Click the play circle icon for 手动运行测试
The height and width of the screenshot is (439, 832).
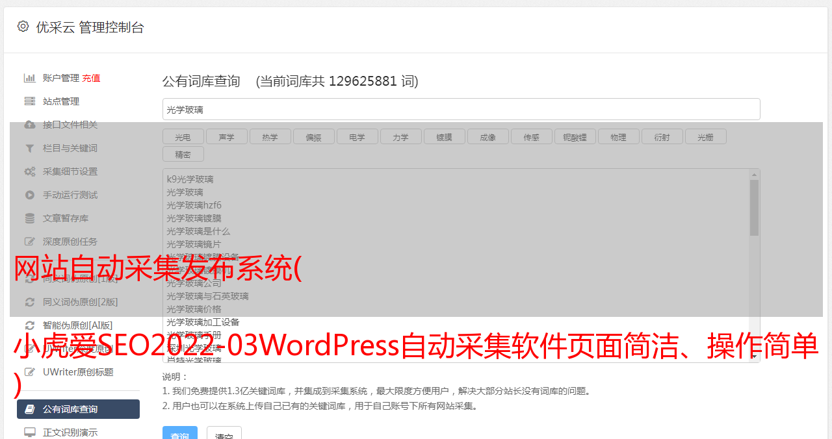click(30, 195)
